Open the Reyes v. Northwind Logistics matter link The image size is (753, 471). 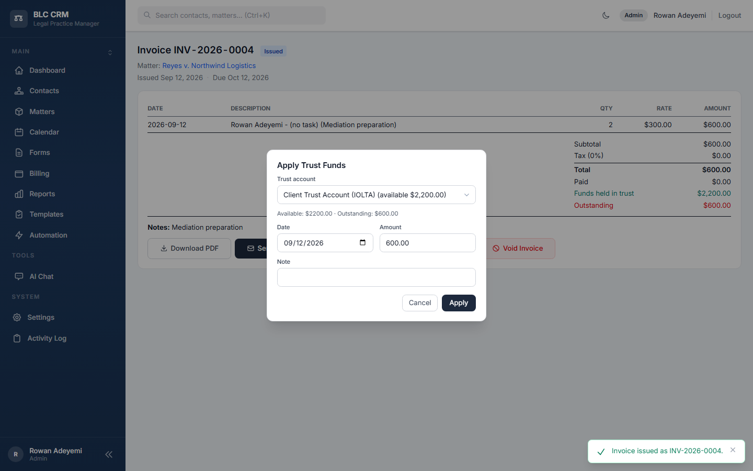209,66
